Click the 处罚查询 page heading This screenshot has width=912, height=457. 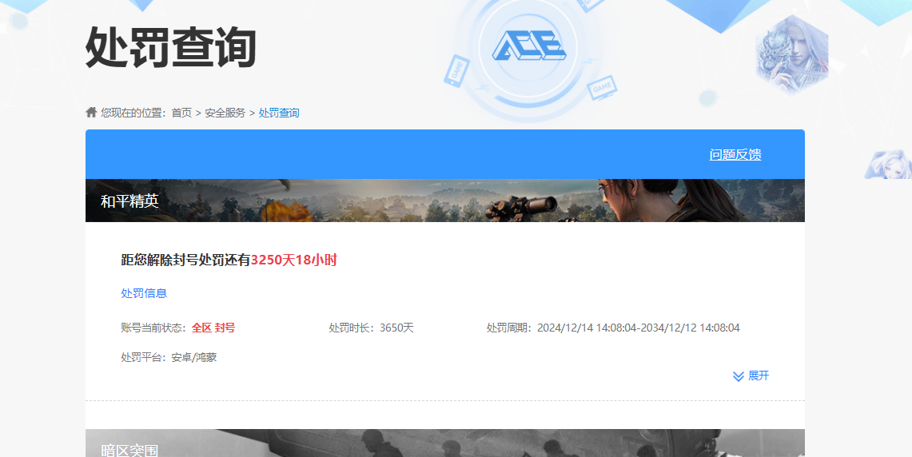pos(170,46)
